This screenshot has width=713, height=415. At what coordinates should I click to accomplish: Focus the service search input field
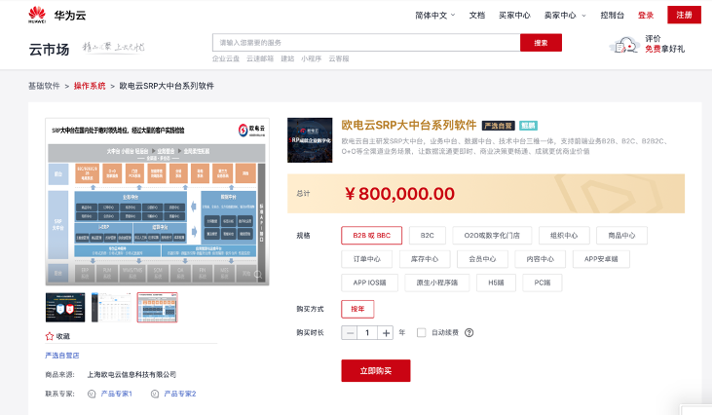tap(366, 43)
